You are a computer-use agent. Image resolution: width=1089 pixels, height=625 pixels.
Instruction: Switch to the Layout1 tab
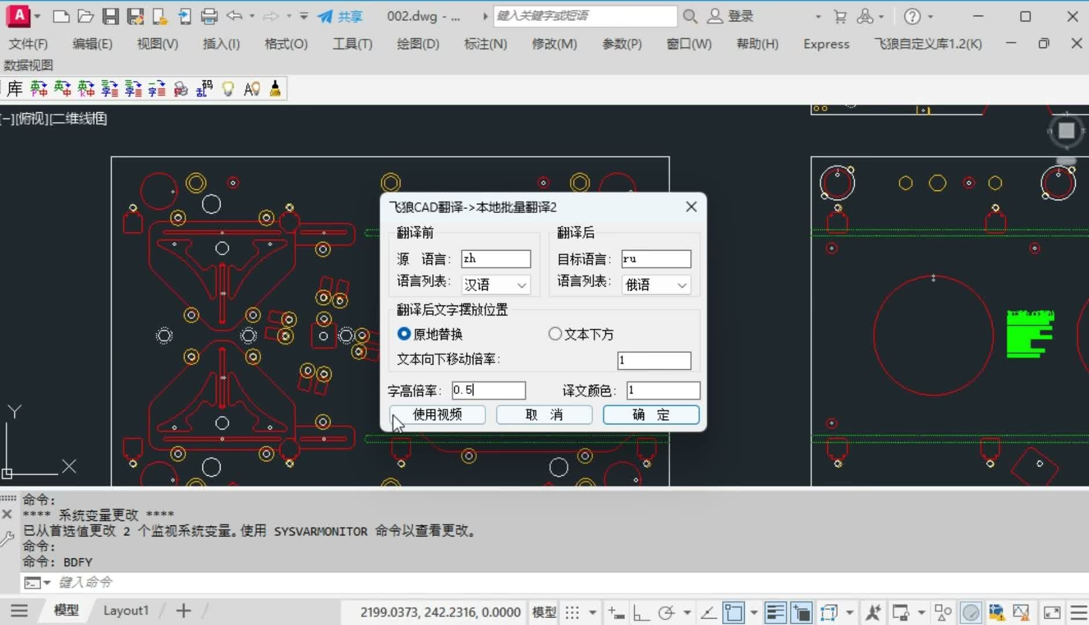[x=126, y=611]
